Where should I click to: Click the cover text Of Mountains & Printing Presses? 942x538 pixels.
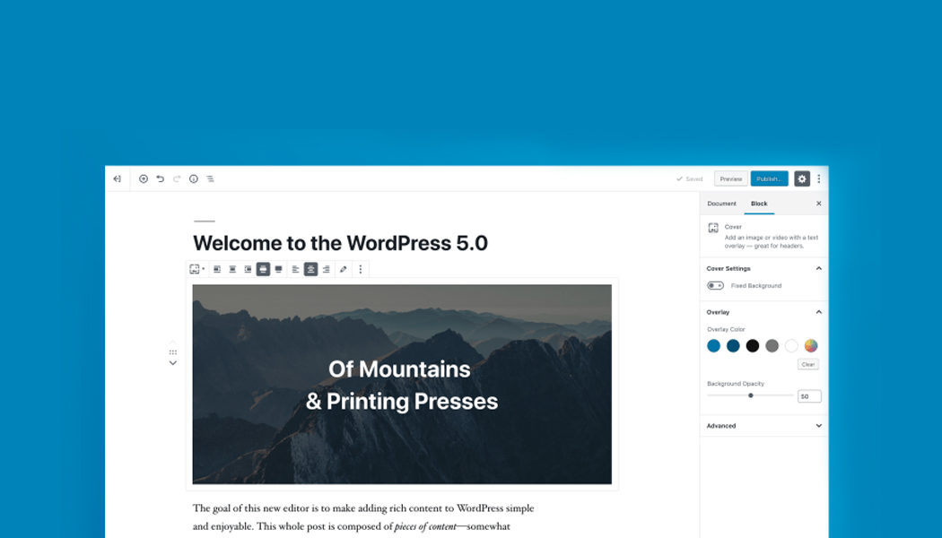[x=401, y=386]
